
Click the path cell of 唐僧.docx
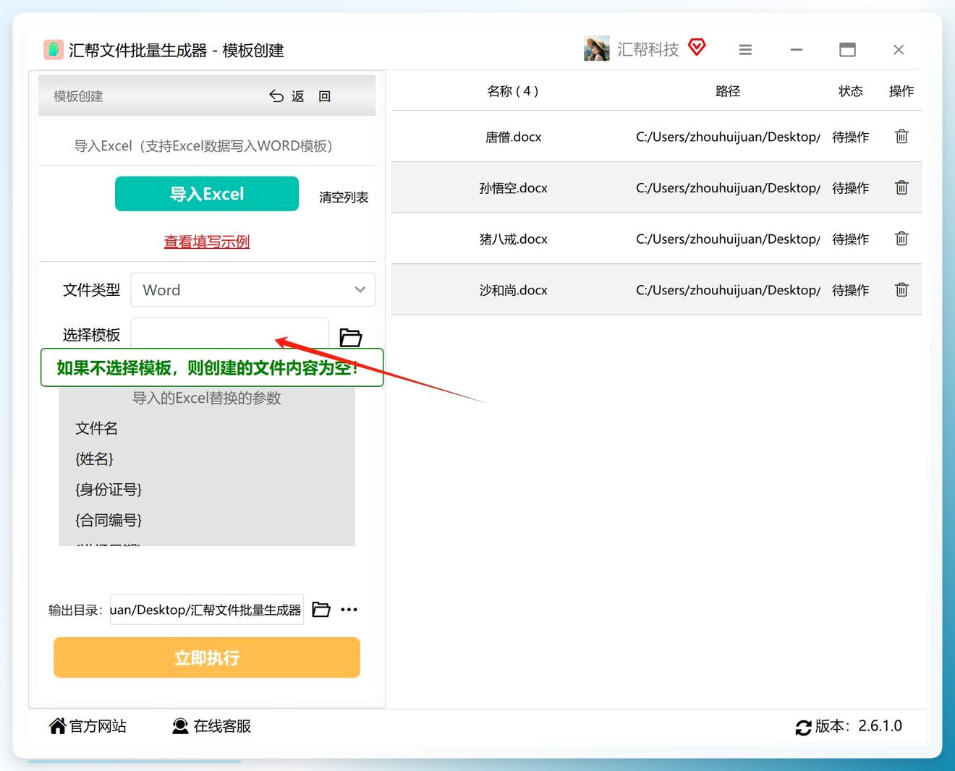coord(728,137)
